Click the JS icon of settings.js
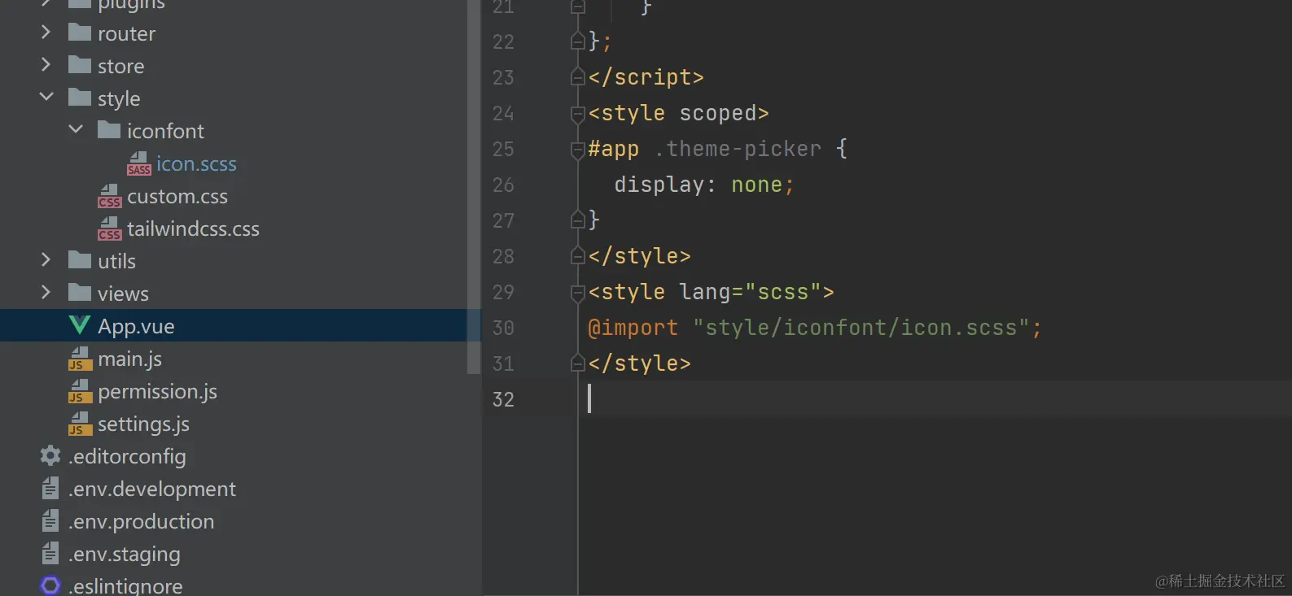 coord(80,424)
